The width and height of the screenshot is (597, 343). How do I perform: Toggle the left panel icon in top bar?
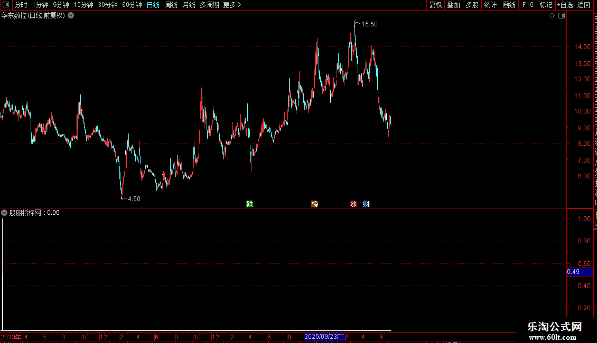tap(6, 5)
